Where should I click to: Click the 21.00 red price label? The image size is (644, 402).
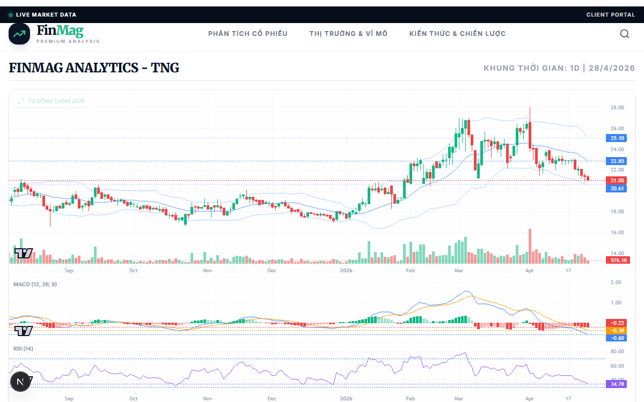click(617, 181)
